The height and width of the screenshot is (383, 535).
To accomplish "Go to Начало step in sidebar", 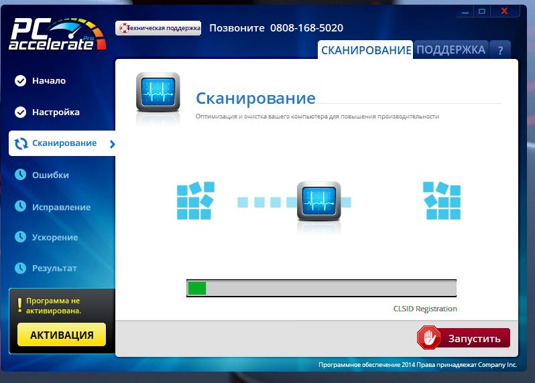I will (49, 81).
